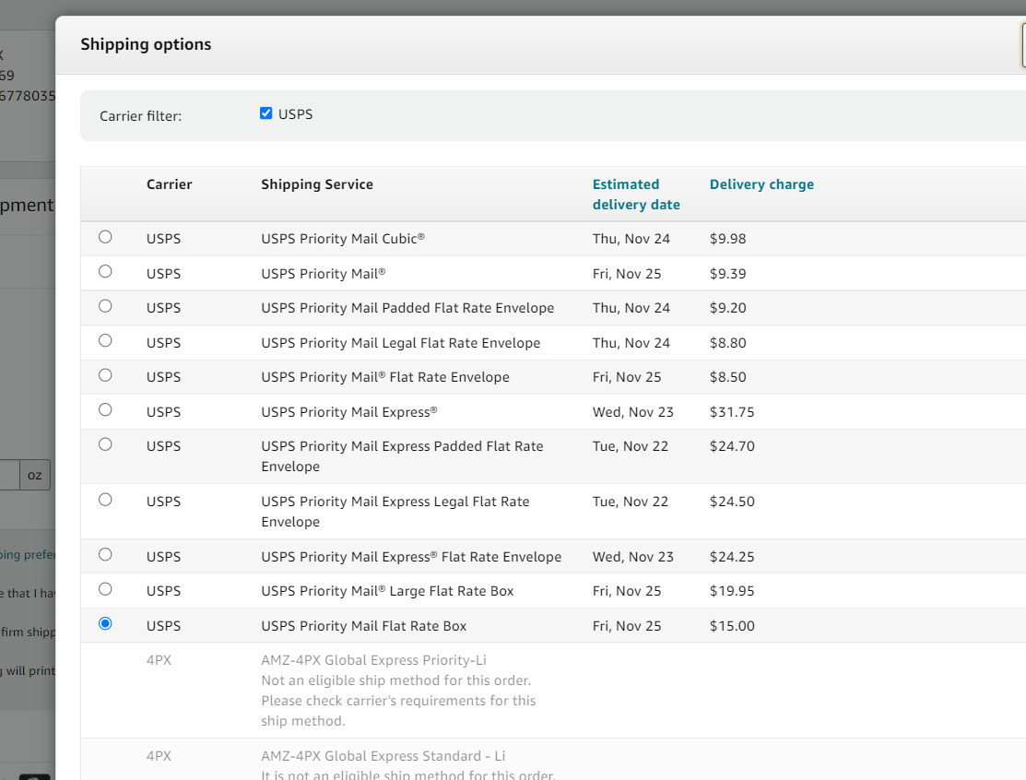Click the Shipping Service column header

[x=316, y=183]
